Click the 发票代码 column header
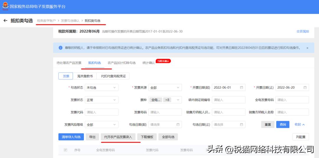 pos(152,150)
